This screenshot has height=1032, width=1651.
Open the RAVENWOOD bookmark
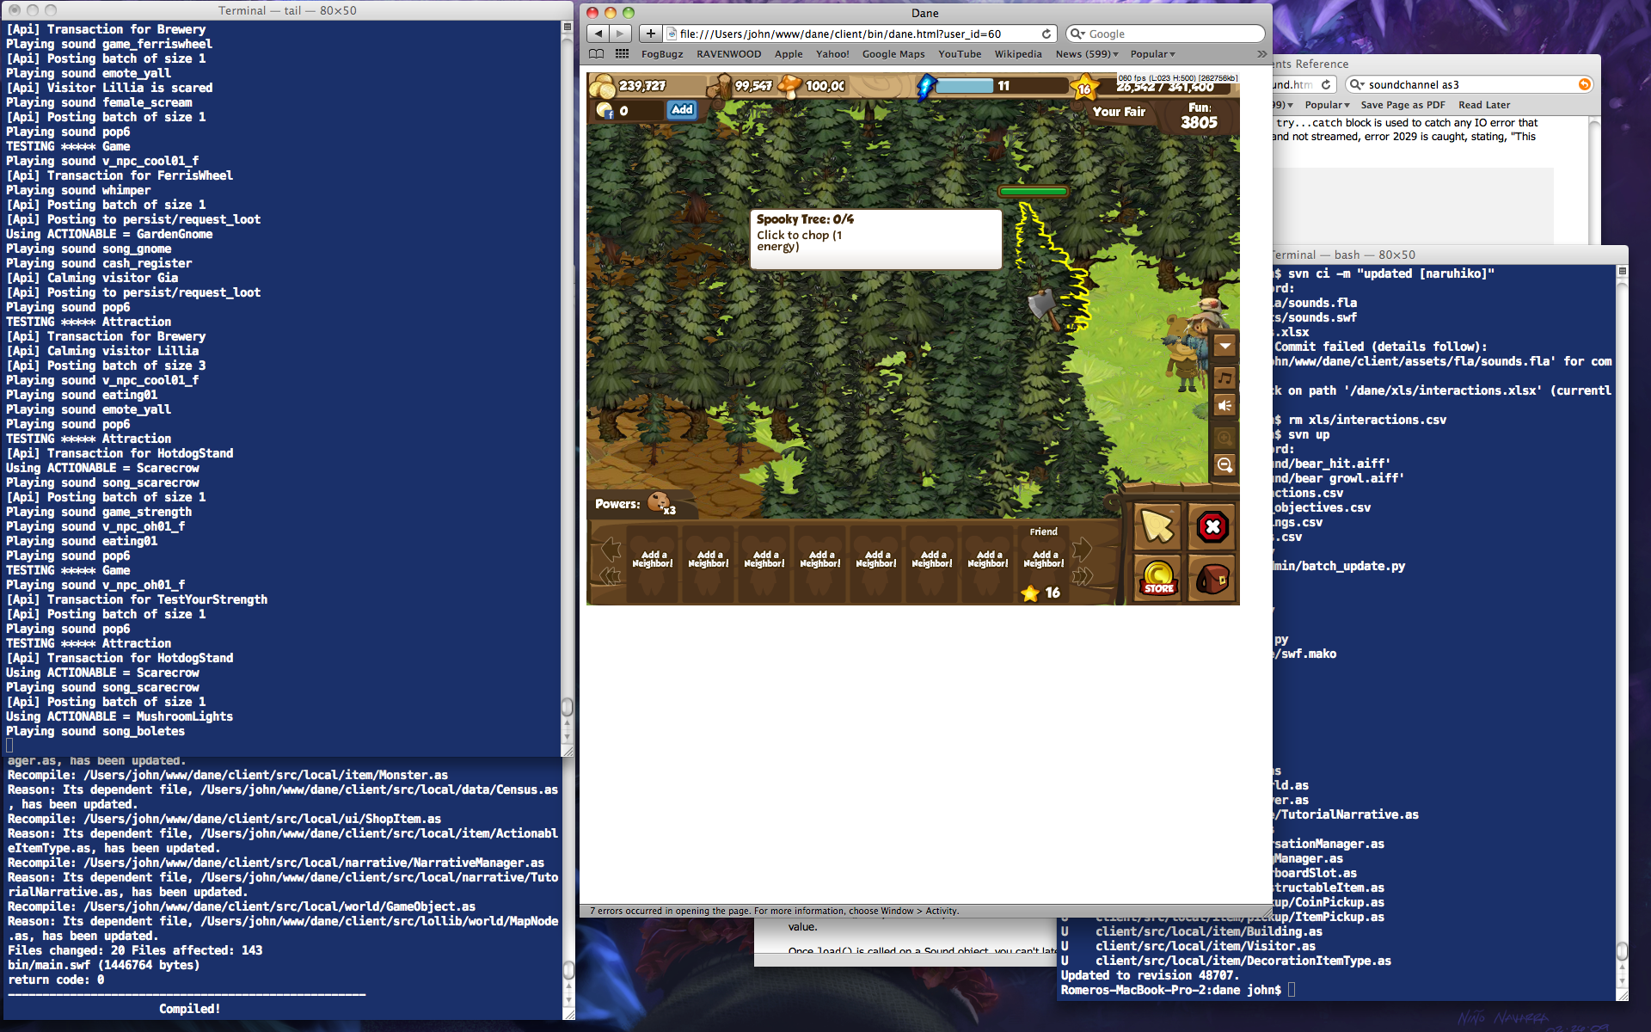tap(728, 54)
